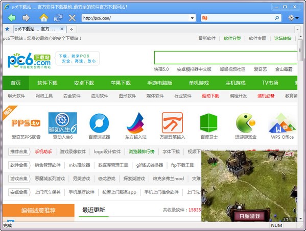This screenshot has height=231, width=306.
Task: Select the 手游电脑版 navigation item
Action: (160, 83)
